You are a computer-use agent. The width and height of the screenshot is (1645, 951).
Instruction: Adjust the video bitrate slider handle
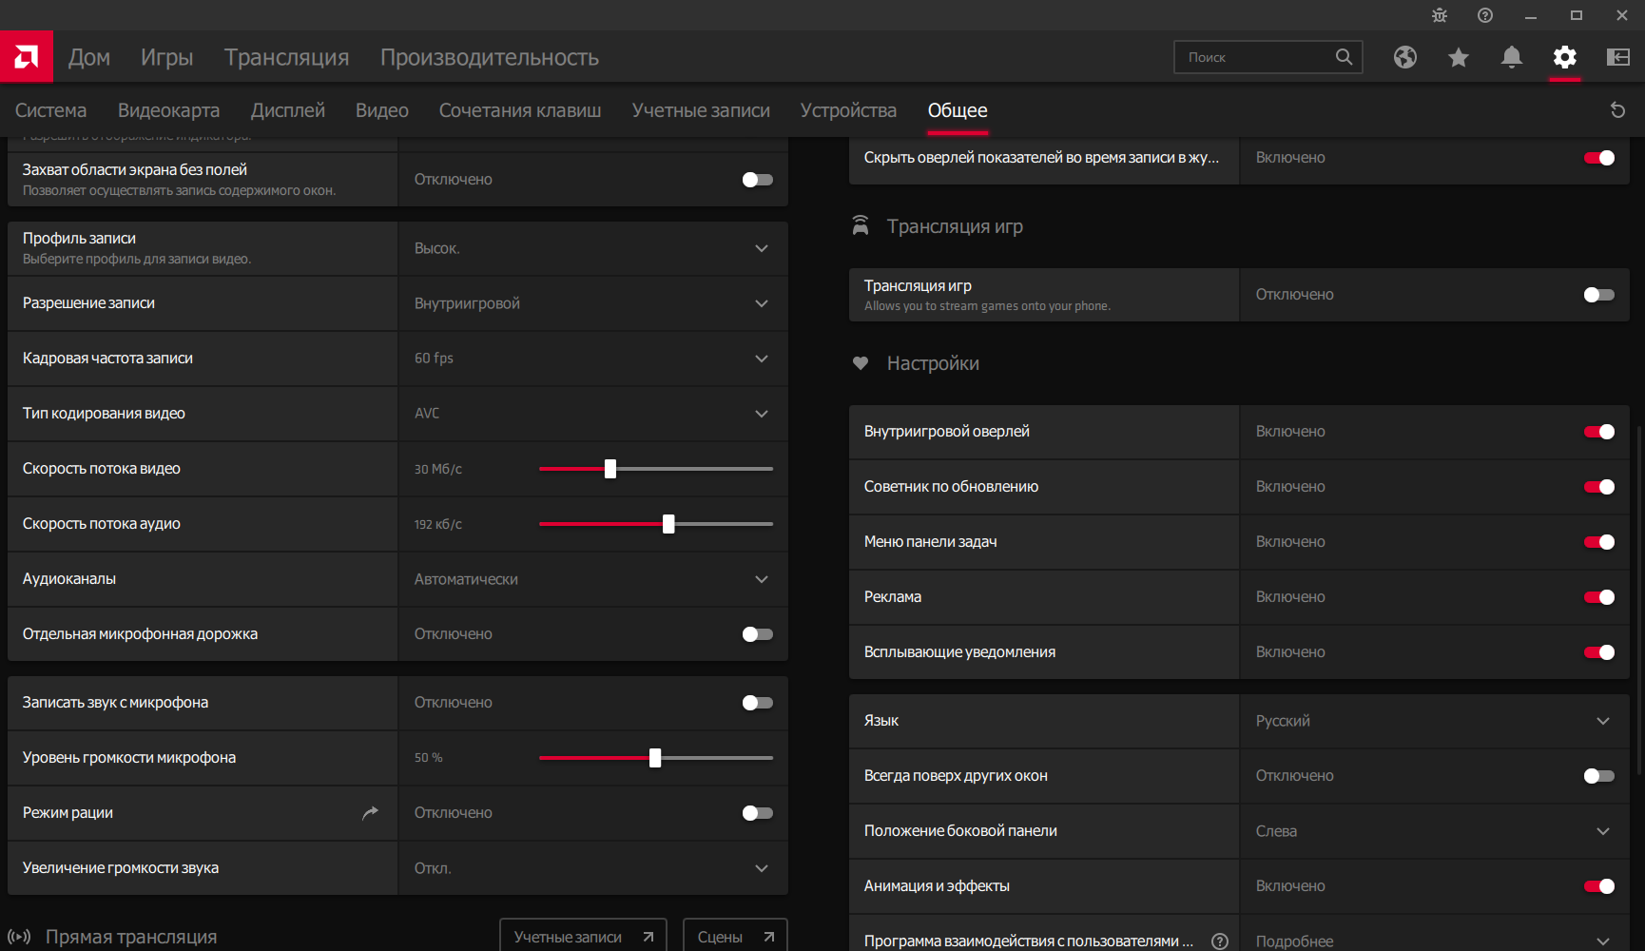pyautogui.click(x=610, y=469)
